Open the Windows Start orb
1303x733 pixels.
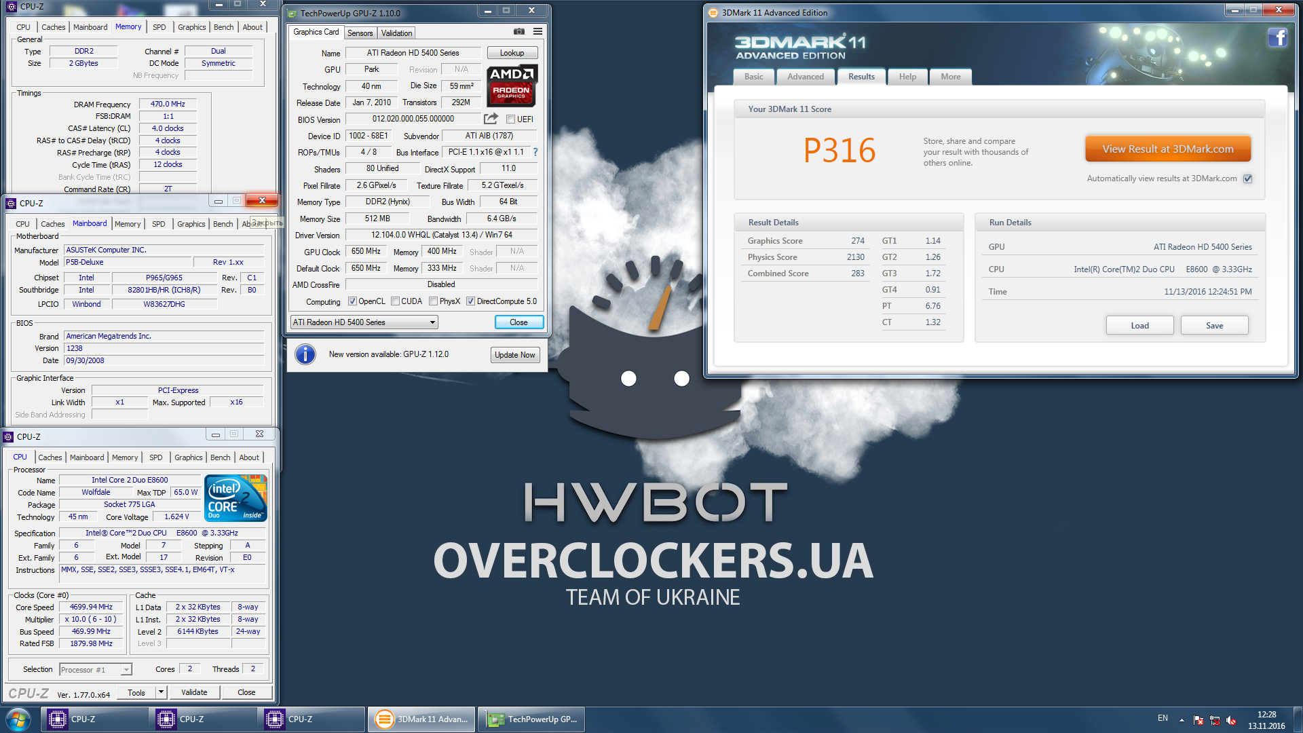click(x=18, y=719)
